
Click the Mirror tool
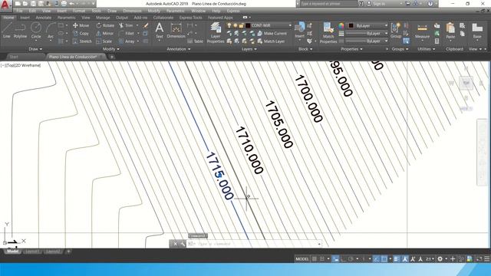tap(105, 33)
